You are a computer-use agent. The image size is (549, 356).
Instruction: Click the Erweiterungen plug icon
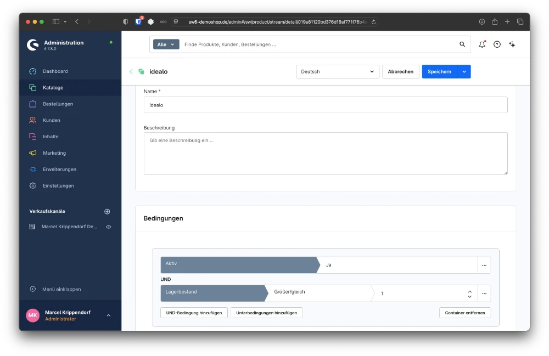tap(32, 169)
